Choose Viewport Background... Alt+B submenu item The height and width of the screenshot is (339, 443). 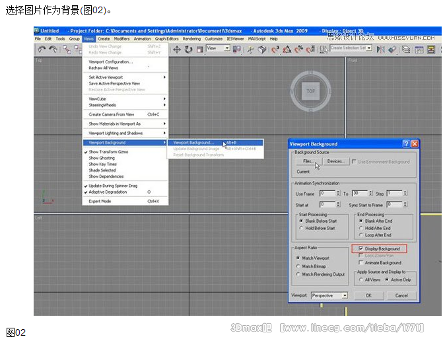click(216, 143)
